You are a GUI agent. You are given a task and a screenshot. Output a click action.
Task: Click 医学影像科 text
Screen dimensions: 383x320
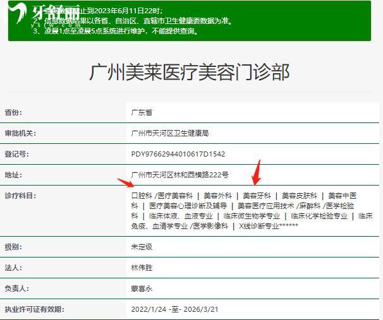click(x=210, y=226)
